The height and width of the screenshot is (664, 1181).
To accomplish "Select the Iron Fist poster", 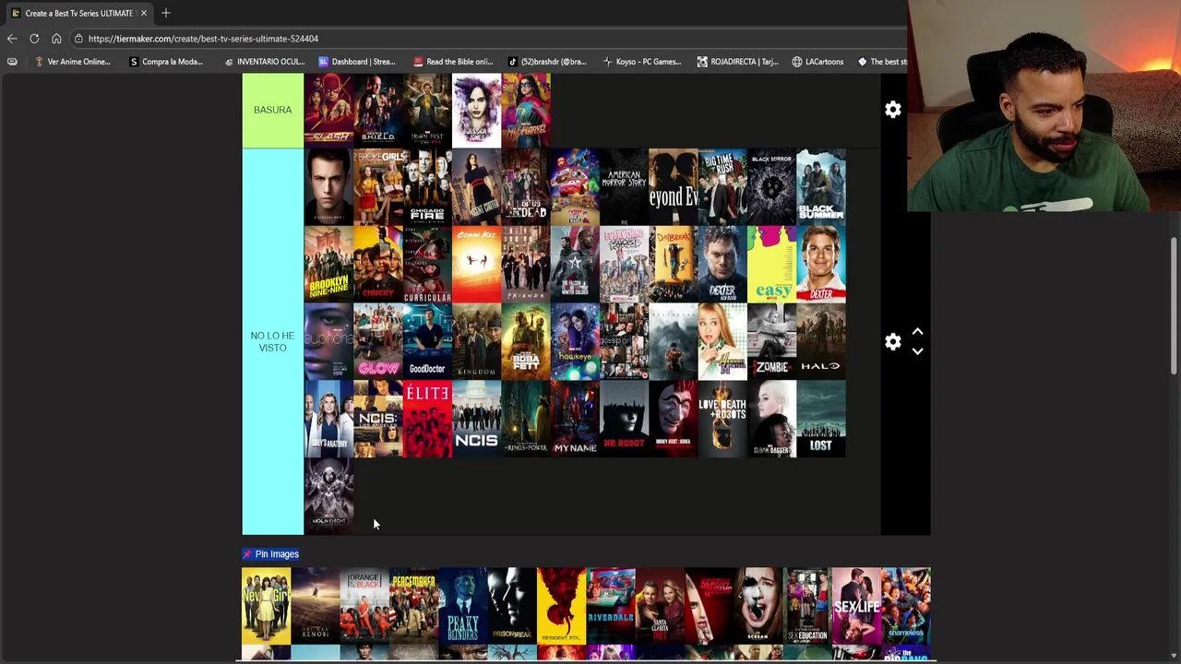I will point(427,110).
